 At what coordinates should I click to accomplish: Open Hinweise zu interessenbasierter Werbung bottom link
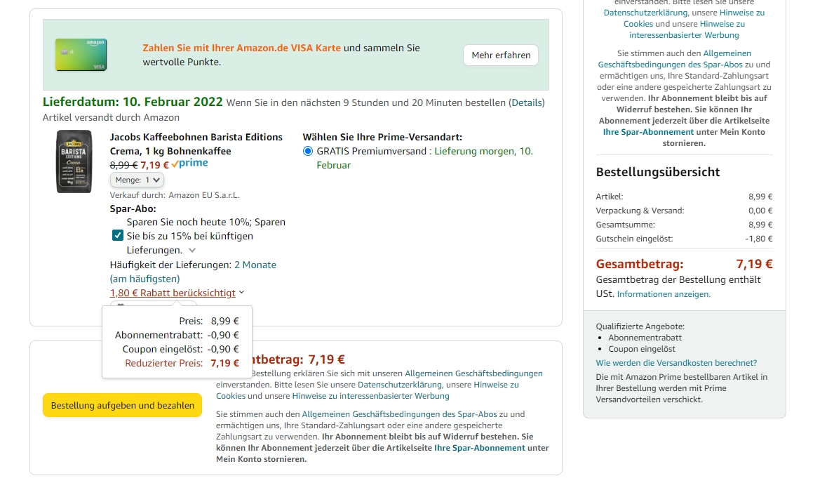tap(371, 396)
